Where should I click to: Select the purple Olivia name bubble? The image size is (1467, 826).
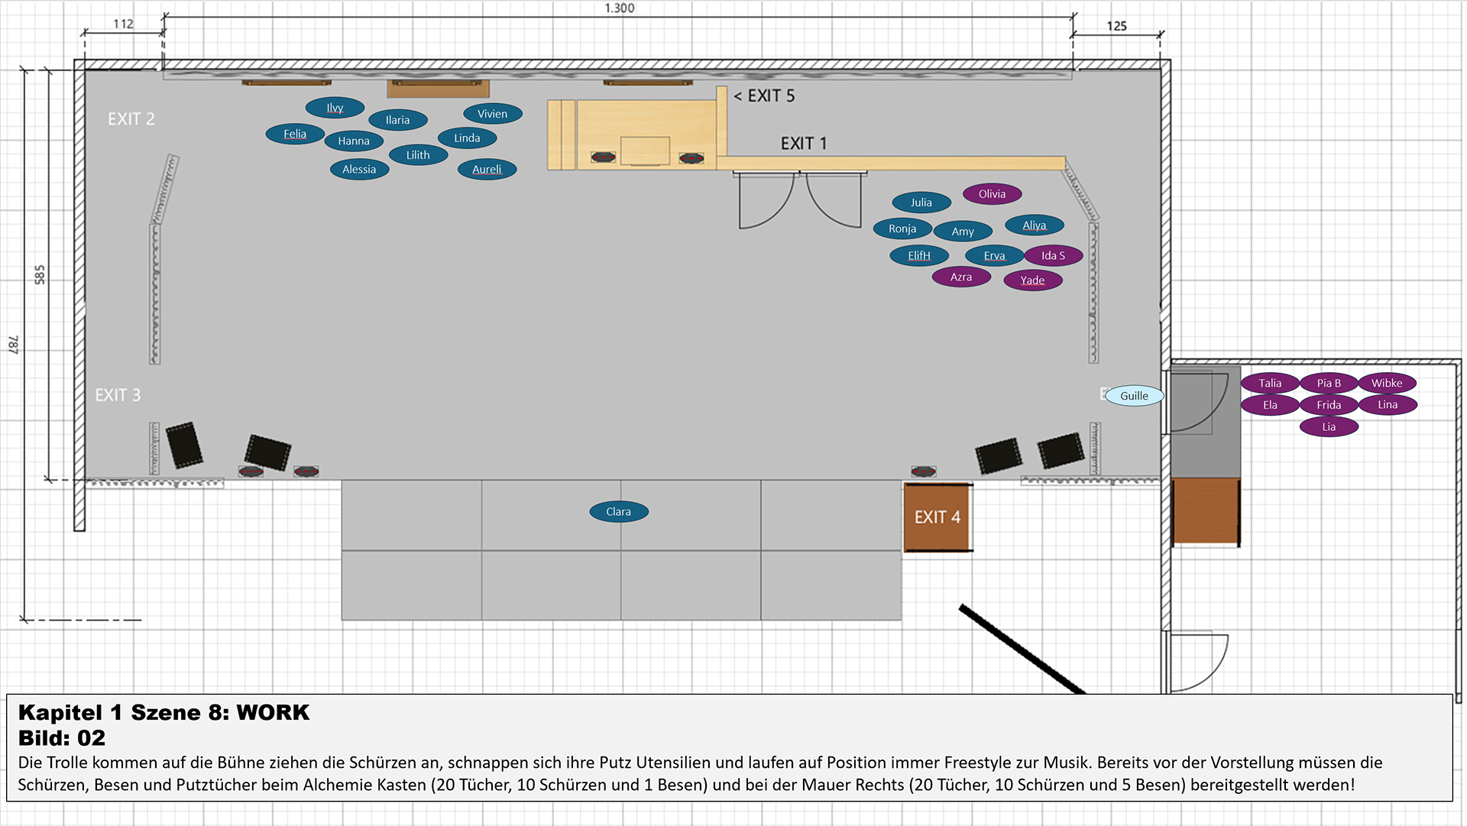coord(992,194)
